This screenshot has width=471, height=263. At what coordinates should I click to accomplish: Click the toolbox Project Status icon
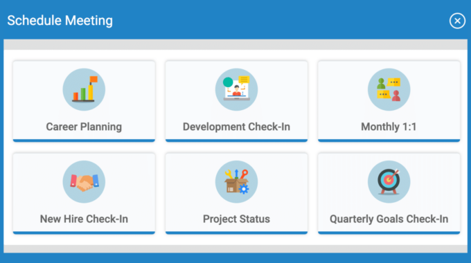236,181
